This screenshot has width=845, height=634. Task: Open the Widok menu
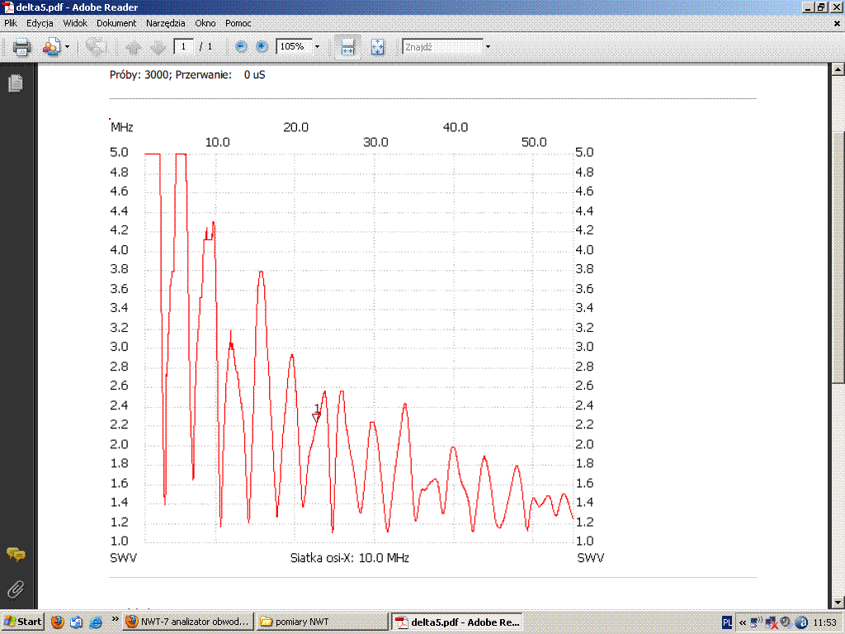pyautogui.click(x=75, y=24)
